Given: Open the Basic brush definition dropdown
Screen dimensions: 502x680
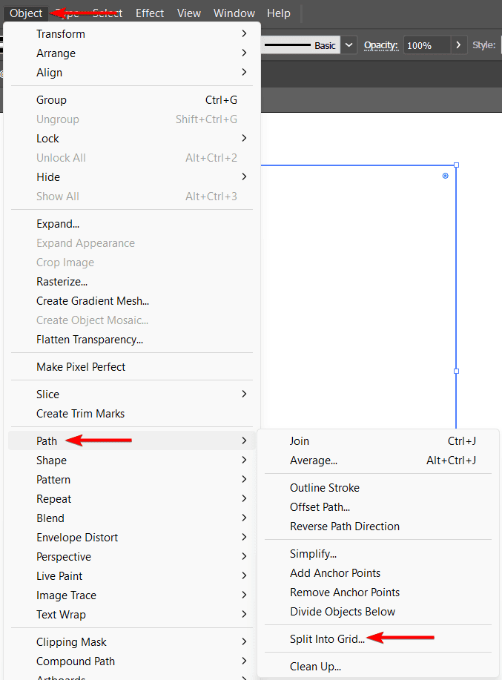Looking at the screenshot, I should (x=349, y=44).
